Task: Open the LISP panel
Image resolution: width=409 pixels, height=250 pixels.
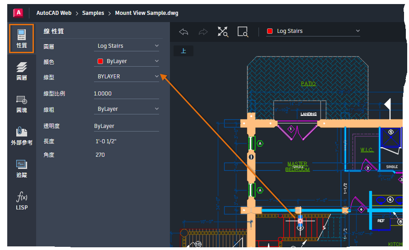Action: point(22,201)
